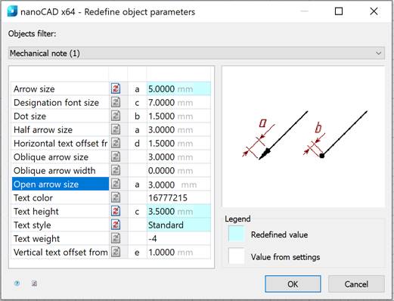The image size is (394, 301).
Task: Click Value from settings legend swatch
Action: pyautogui.click(x=236, y=256)
